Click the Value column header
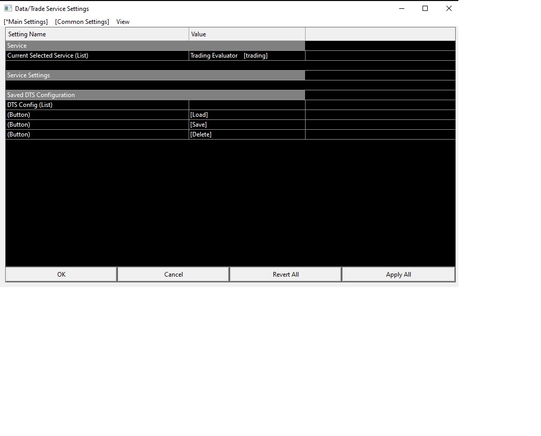Viewport: 541px width, 436px height. 247,34
